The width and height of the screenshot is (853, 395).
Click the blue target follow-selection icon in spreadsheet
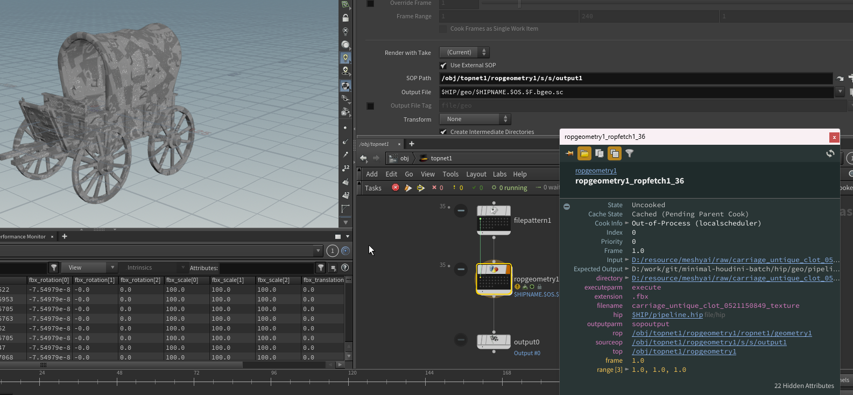[346, 251]
